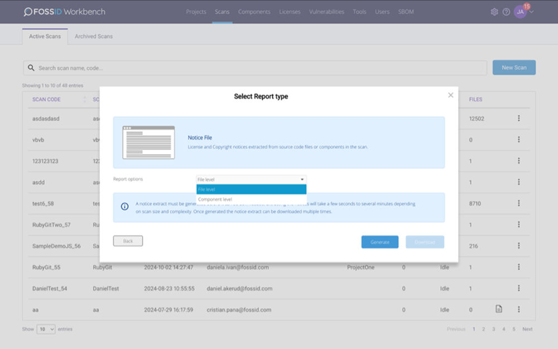This screenshot has width=558, height=349.
Task: Close the Select Report type dialog
Action: [x=450, y=95]
